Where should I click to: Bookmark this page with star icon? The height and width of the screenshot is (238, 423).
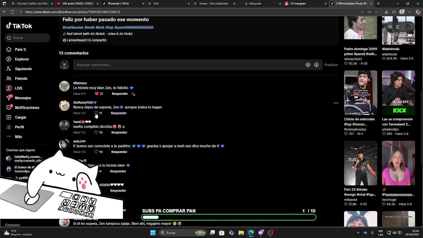pyautogui.click(x=376, y=12)
